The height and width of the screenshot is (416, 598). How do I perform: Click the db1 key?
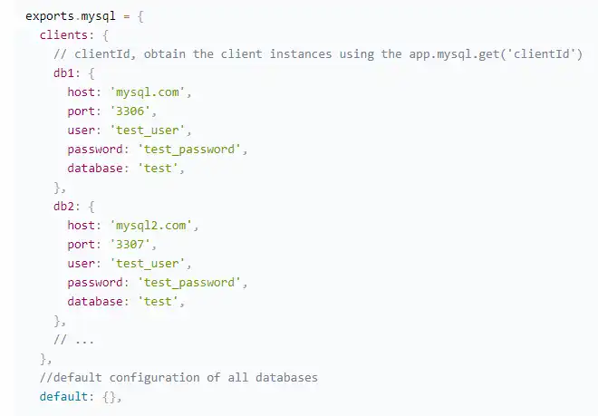63,73
